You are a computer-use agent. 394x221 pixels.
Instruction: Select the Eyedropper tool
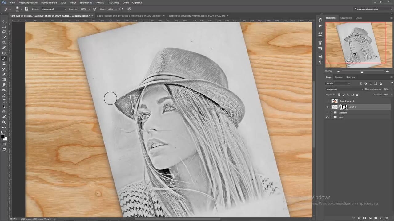[x=4, y=48]
